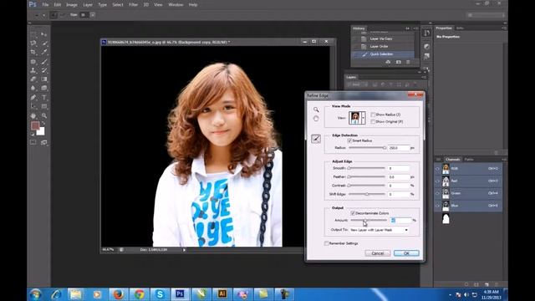The width and height of the screenshot is (535, 301).
Task: Switch to the Channels tab
Action: (x=453, y=160)
